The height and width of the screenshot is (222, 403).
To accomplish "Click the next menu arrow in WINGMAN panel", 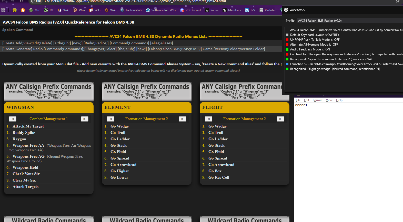I will 85,119.
